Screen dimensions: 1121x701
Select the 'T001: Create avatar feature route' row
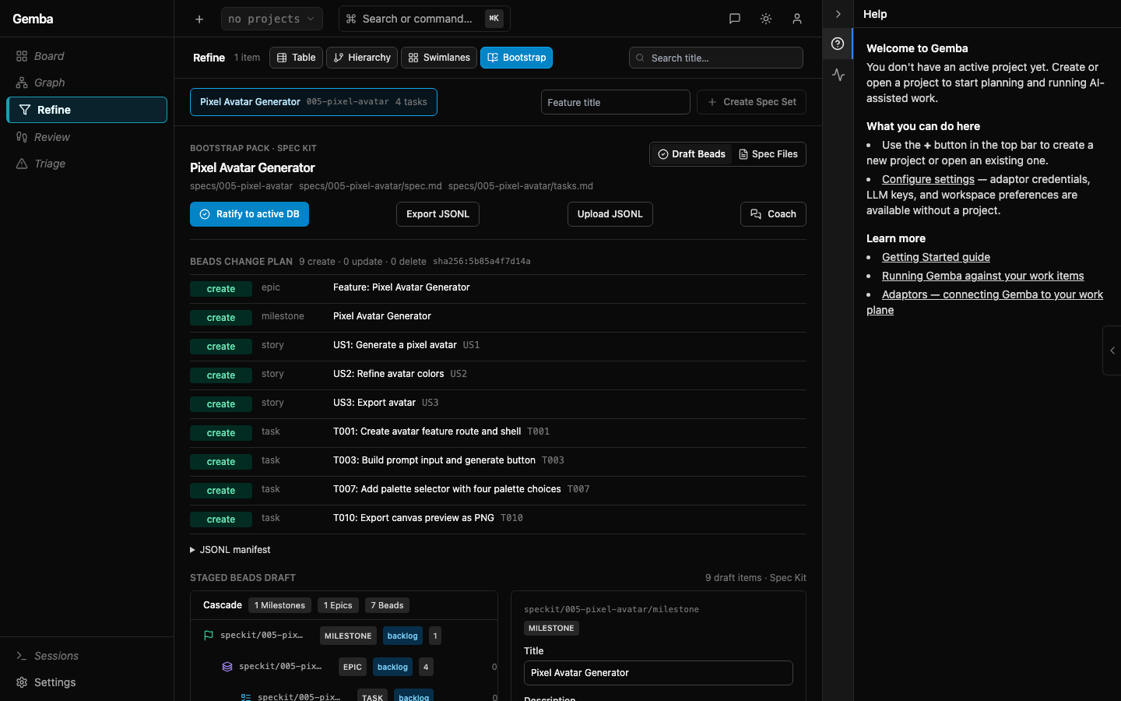498,432
